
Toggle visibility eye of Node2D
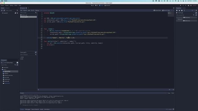point(17,13)
